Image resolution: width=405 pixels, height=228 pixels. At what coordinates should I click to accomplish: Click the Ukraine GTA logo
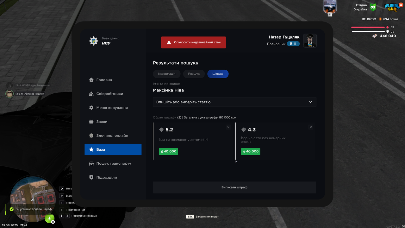392,8
